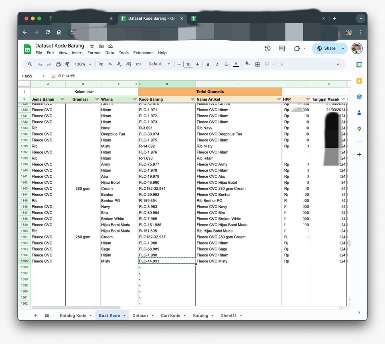
Task: Open the borders tool
Action: tap(257, 64)
